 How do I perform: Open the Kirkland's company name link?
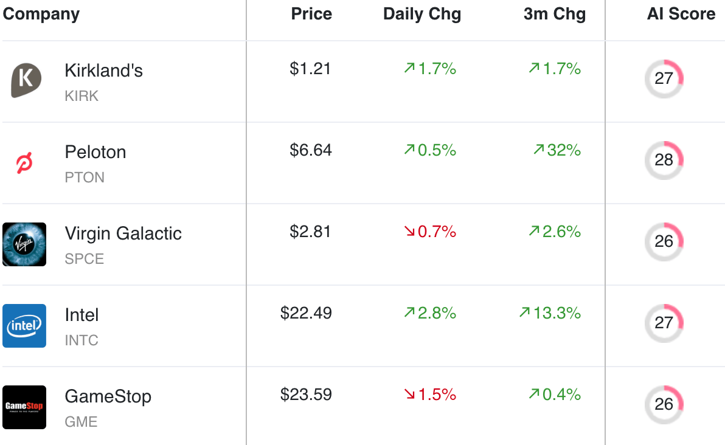pos(104,71)
